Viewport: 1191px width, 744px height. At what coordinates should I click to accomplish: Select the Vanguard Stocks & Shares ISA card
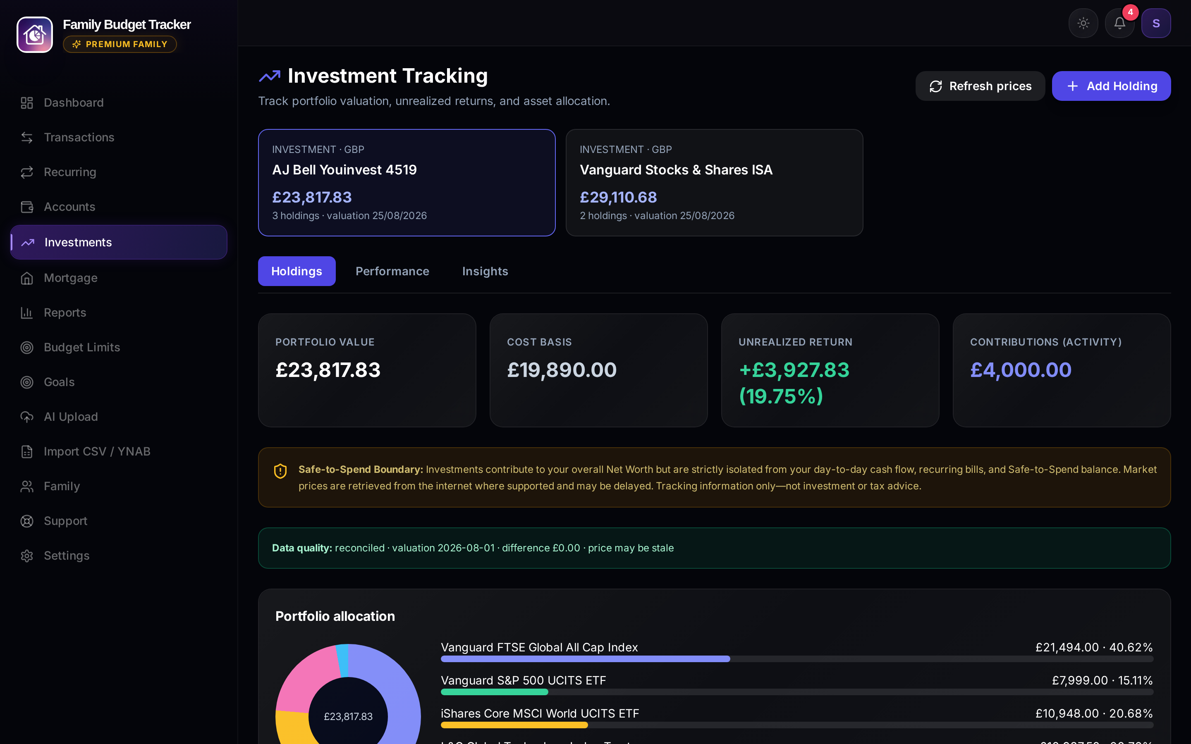click(714, 183)
